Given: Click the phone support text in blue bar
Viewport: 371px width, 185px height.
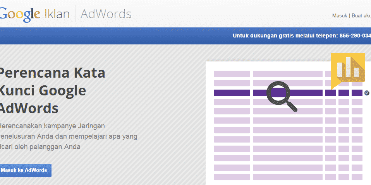Looking at the screenshot, I should (302, 36).
